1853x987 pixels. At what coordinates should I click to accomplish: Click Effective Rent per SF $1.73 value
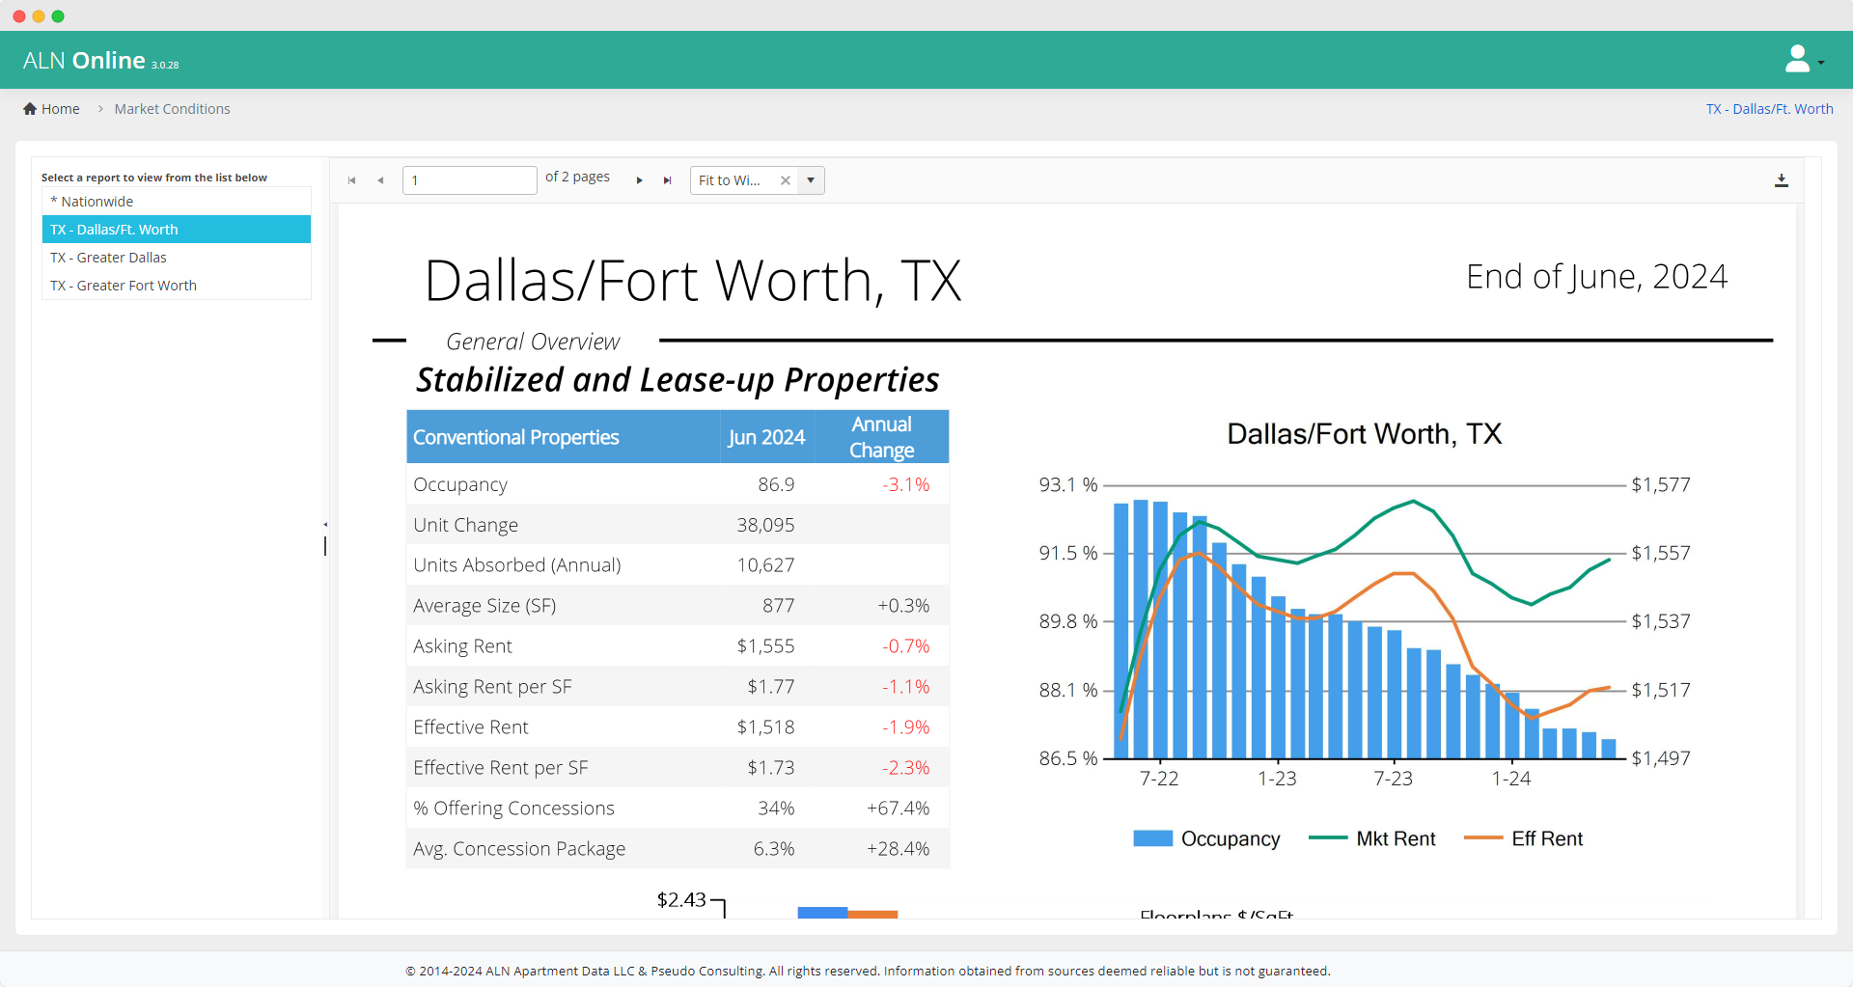point(770,768)
